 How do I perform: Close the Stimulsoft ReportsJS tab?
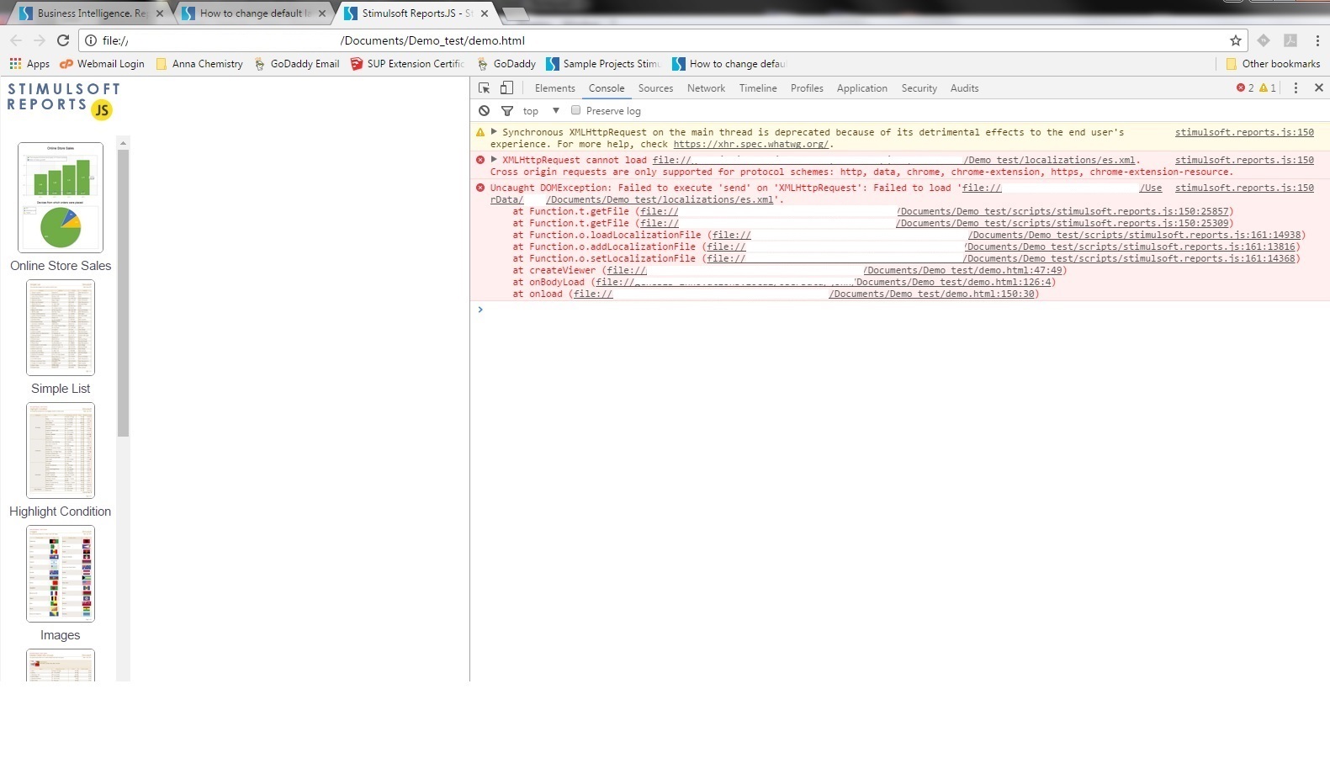[x=485, y=13]
